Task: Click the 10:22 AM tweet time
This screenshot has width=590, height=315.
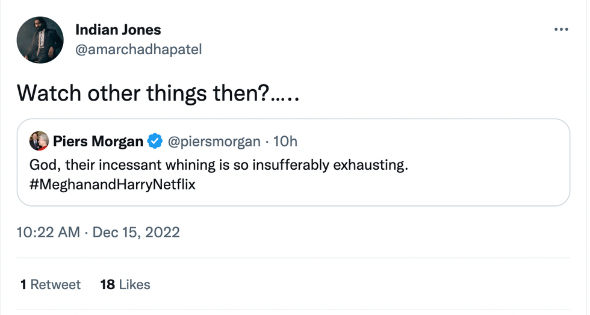Action: coord(49,232)
